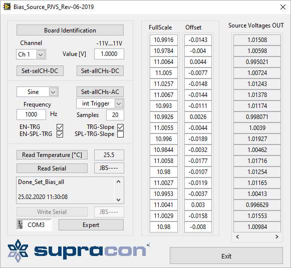
Task: Close the Bias_Source_PJVS window
Action: click(283, 7)
